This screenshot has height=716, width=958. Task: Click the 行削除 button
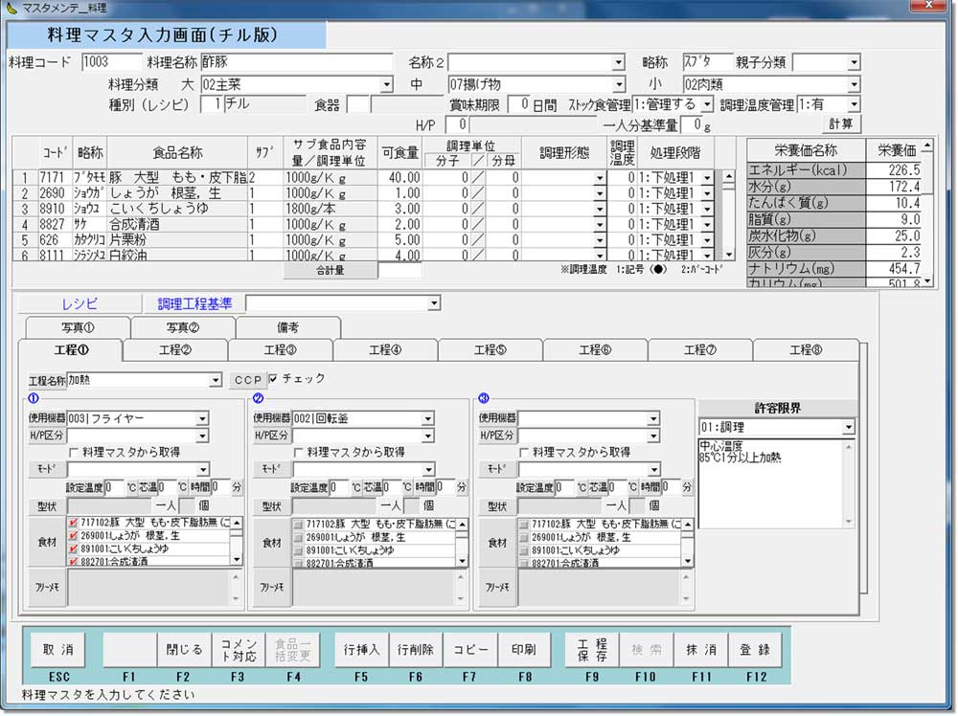416,649
